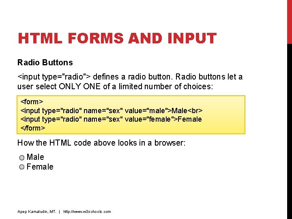This screenshot has width=292, height=219.
Task: Click the 'Radio Buttons' heading
Action: pyautogui.click(x=45, y=62)
